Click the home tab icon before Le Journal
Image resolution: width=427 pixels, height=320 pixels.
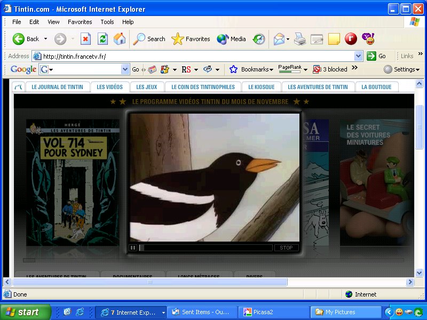(x=19, y=87)
